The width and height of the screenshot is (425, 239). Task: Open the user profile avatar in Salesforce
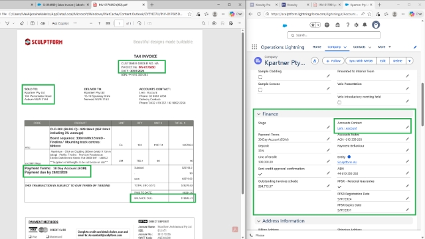(x=376, y=25)
